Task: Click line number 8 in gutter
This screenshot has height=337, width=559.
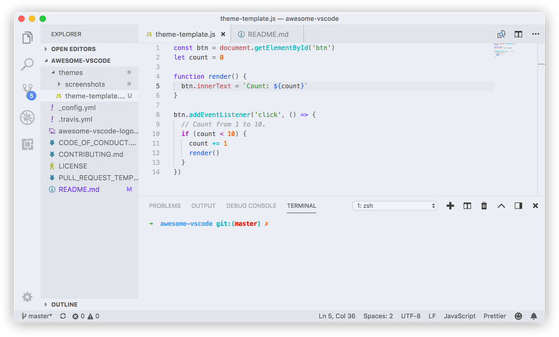Action: (x=158, y=115)
